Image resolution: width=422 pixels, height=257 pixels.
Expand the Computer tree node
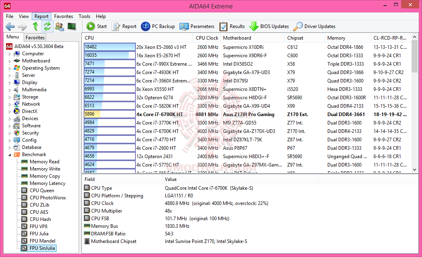click(x=10, y=54)
